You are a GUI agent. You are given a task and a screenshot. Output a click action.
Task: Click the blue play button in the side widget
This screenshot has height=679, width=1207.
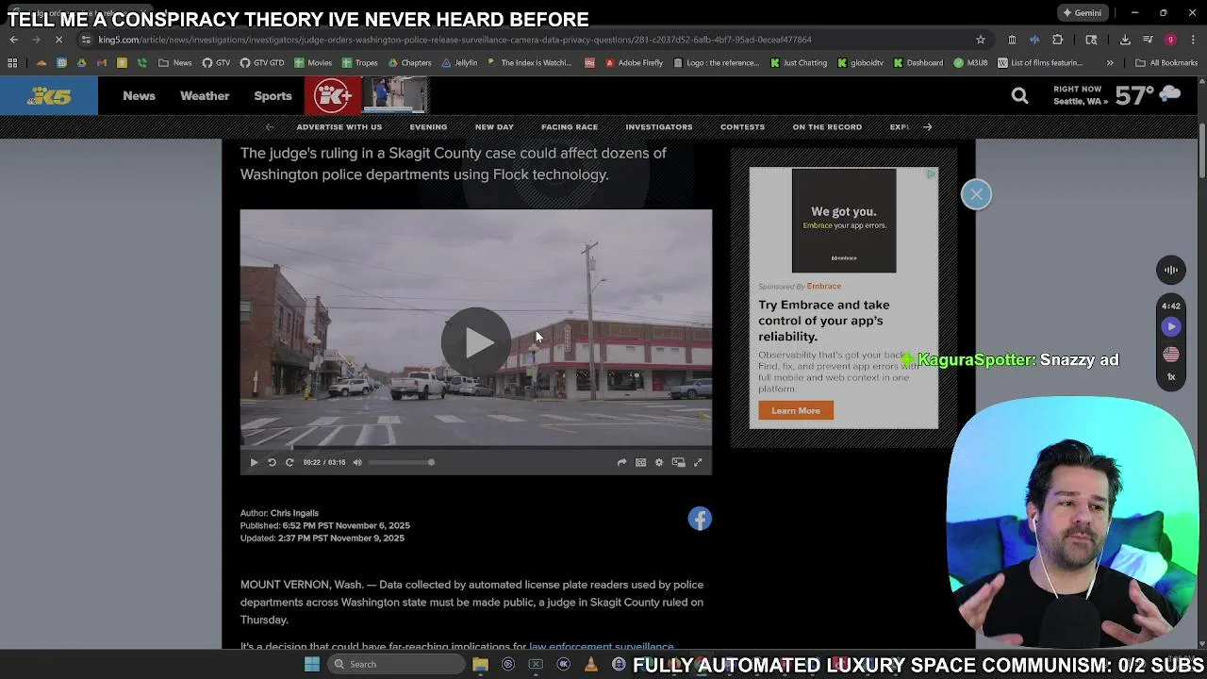pyautogui.click(x=1170, y=326)
